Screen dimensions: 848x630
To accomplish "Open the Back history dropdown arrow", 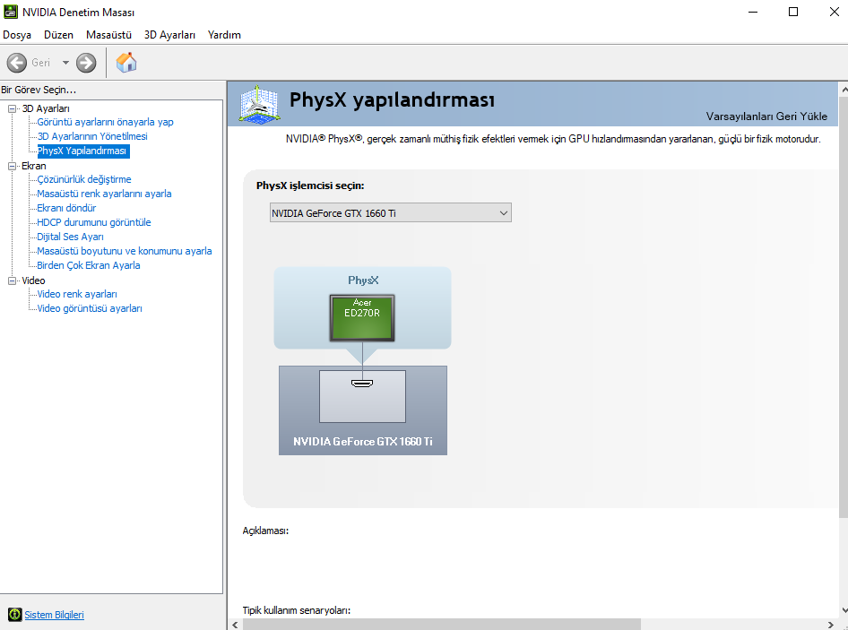I will click(65, 63).
